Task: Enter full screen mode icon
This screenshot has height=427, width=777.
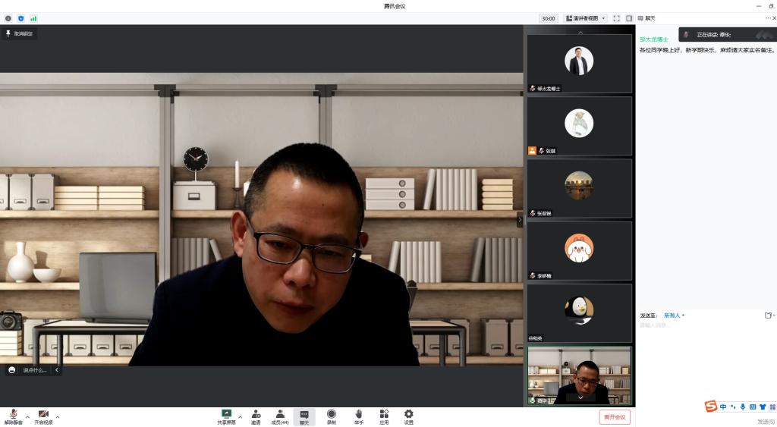Action: click(x=616, y=18)
